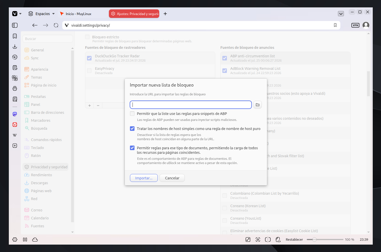Open the tab list dropdown button
The image size is (381, 252).
[x=341, y=14]
